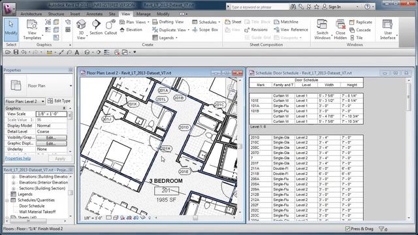The height and width of the screenshot is (235, 418).
Task: Open Properties help link
Action: coord(18,158)
